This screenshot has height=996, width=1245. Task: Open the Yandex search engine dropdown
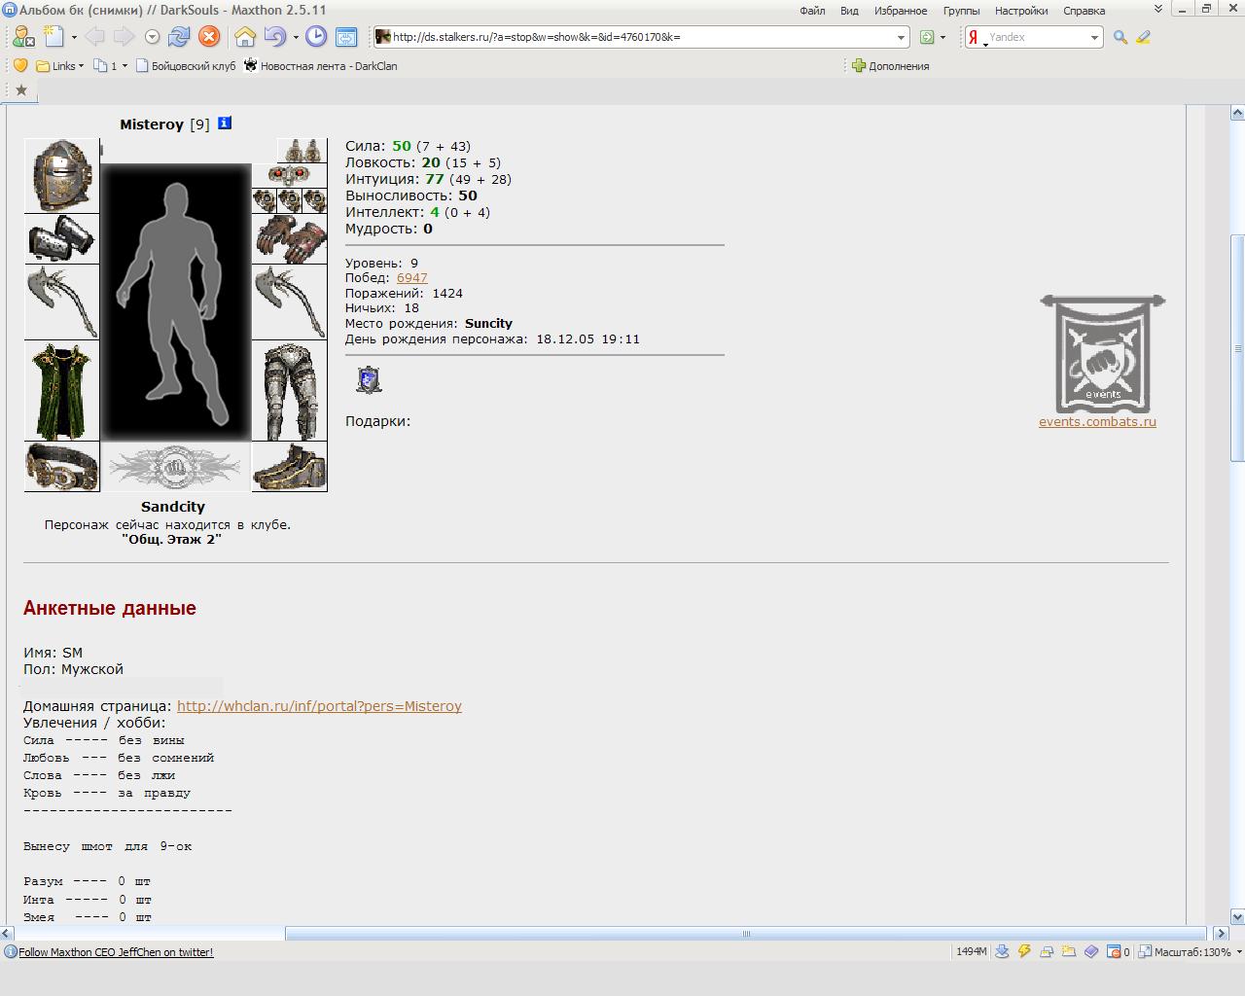1094,37
